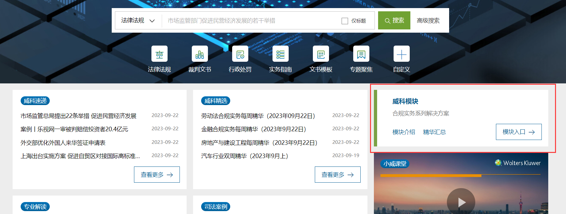The width and height of the screenshot is (566, 214).
Task: Click 查看更多 under 威科精选
Action: click(x=338, y=175)
